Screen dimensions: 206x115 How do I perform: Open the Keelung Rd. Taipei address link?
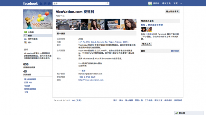[x=103, y=42]
